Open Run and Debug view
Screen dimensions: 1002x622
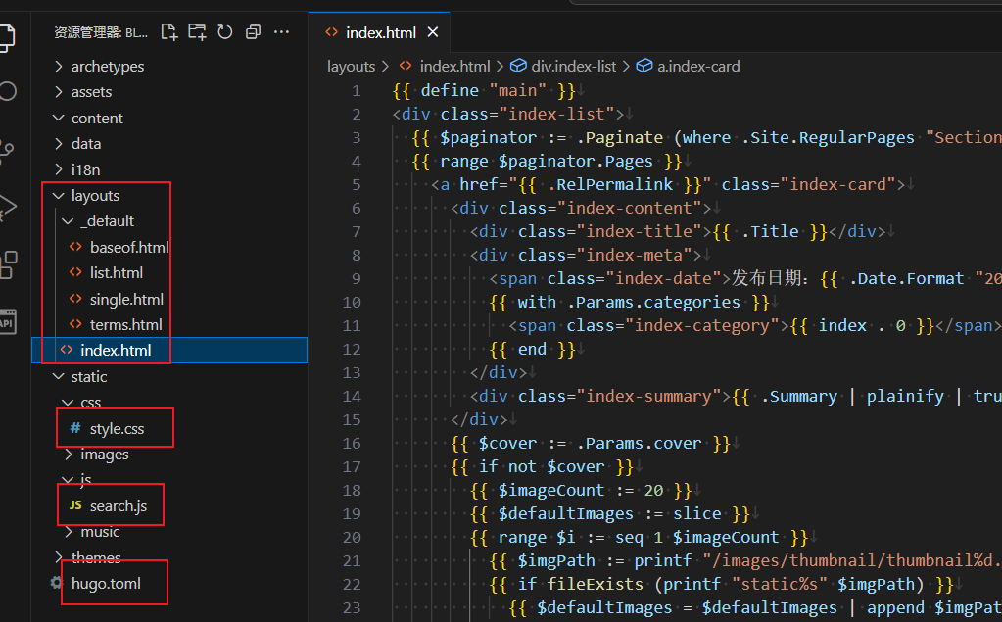click(8, 207)
